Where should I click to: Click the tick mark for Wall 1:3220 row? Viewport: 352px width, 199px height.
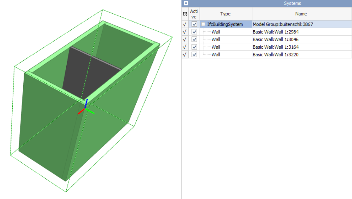coord(185,55)
